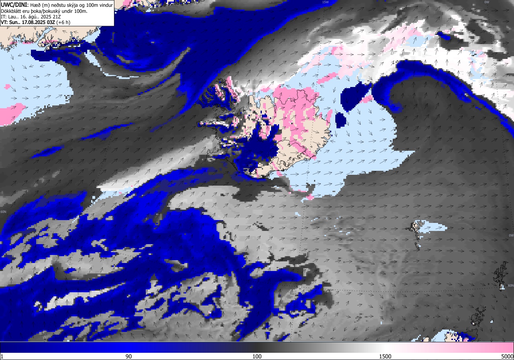Click the Shetland Islands outline on the map
Viewport: 514px width, 360px height.
(x=501, y=275)
